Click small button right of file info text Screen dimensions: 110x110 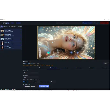click(106, 64)
